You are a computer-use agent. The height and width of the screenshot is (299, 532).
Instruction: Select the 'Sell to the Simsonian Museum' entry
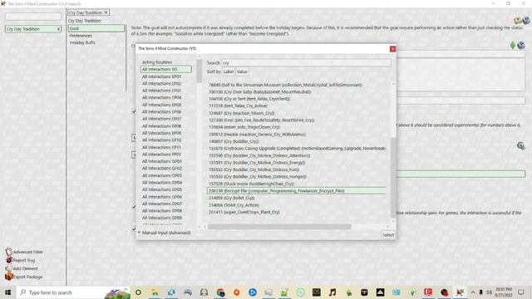point(285,85)
